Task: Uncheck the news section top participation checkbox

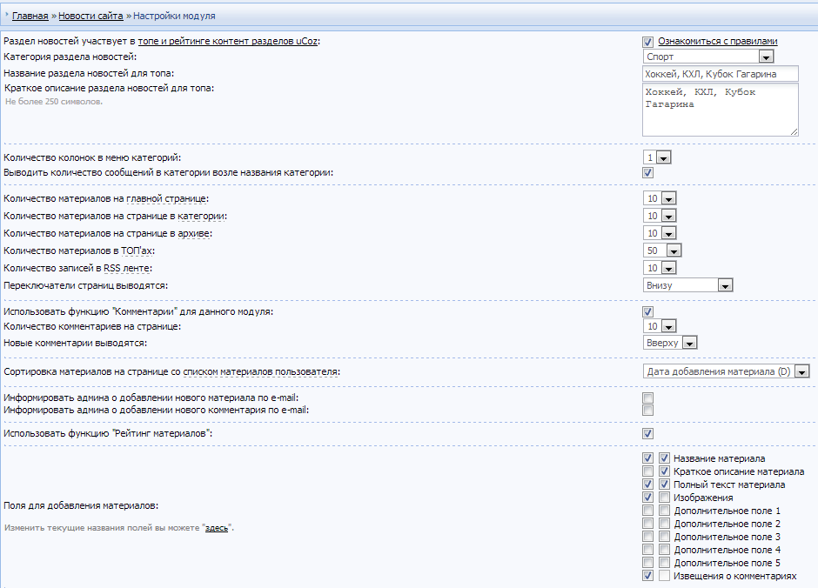Action: coord(647,42)
